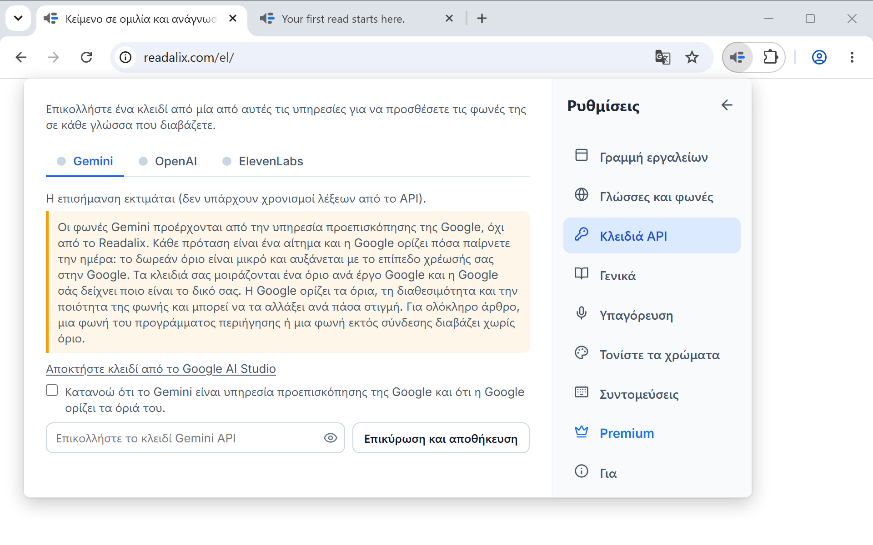Close the 'Your first read starts here' tab
Image resolution: width=873 pixels, height=545 pixels.
[449, 19]
